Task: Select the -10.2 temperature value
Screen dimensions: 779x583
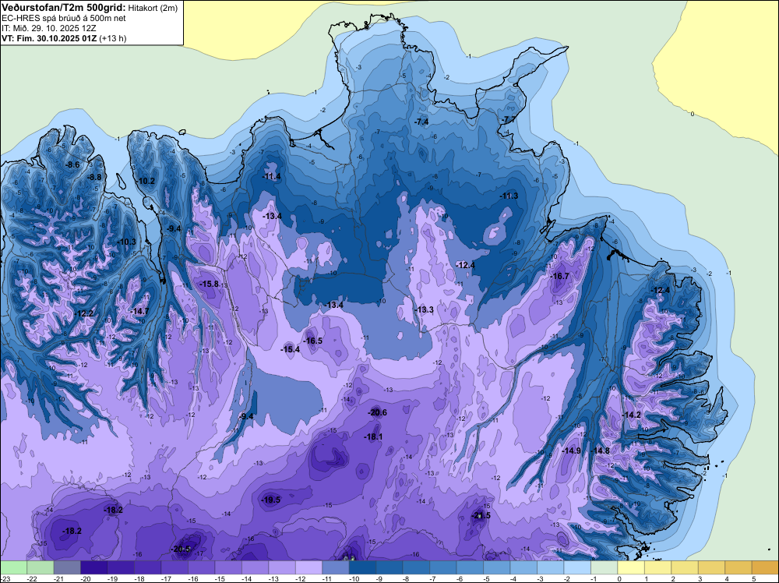Action: point(146,181)
